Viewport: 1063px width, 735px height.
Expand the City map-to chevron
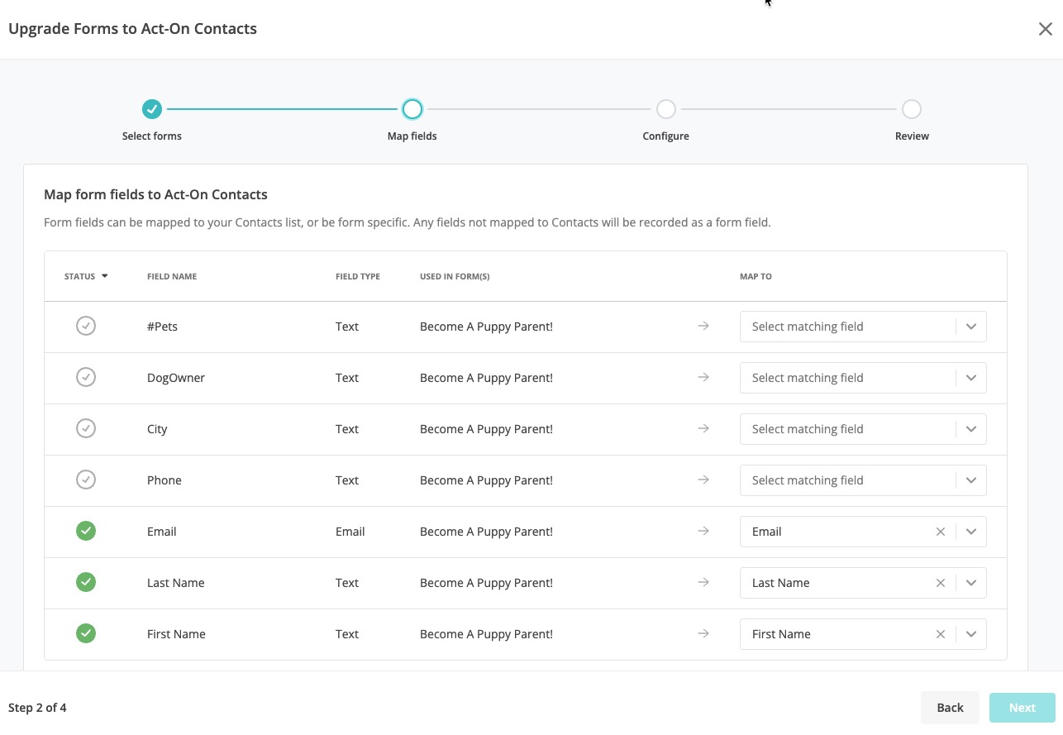971,429
